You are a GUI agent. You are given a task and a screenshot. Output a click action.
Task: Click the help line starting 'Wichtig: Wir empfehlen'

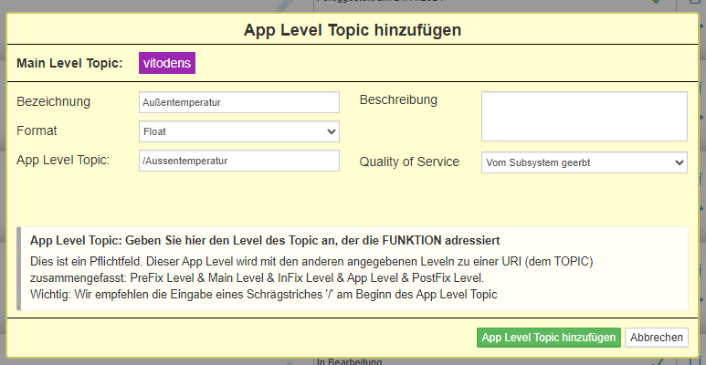pos(264,295)
